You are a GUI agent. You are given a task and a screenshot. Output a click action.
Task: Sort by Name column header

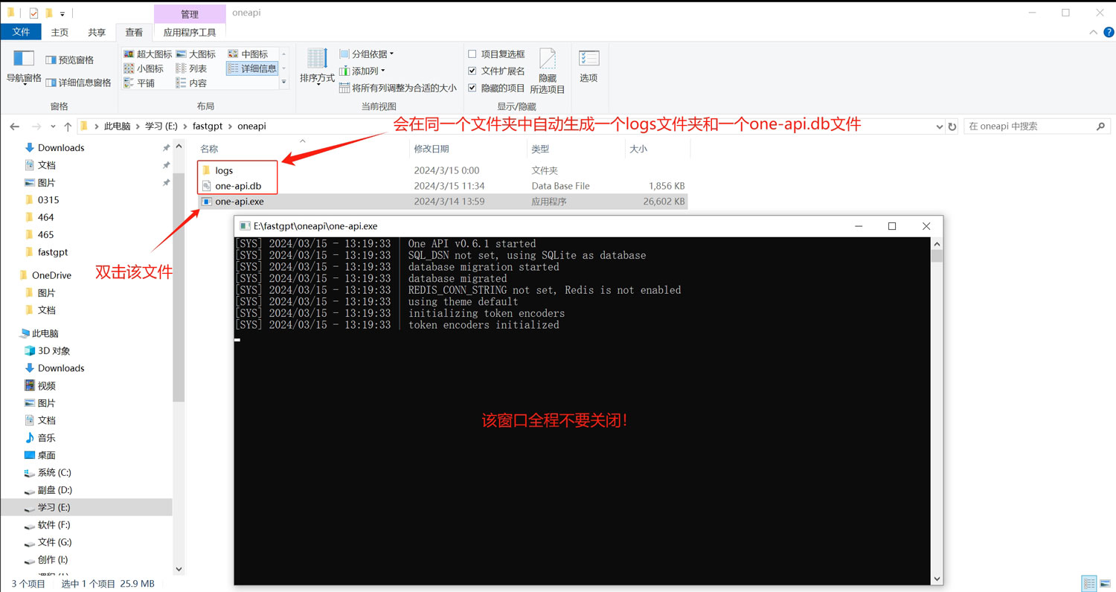(304, 149)
